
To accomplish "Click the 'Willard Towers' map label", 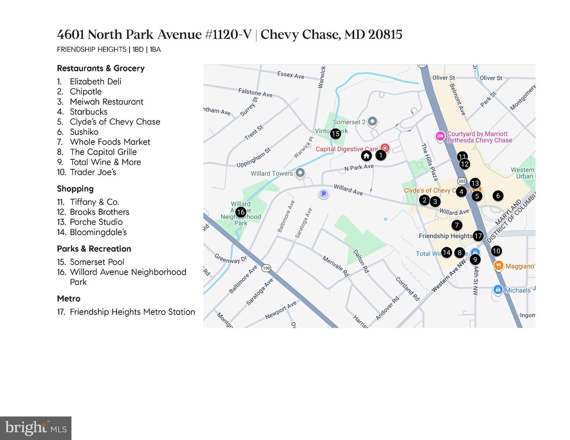I will pyautogui.click(x=272, y=173).
